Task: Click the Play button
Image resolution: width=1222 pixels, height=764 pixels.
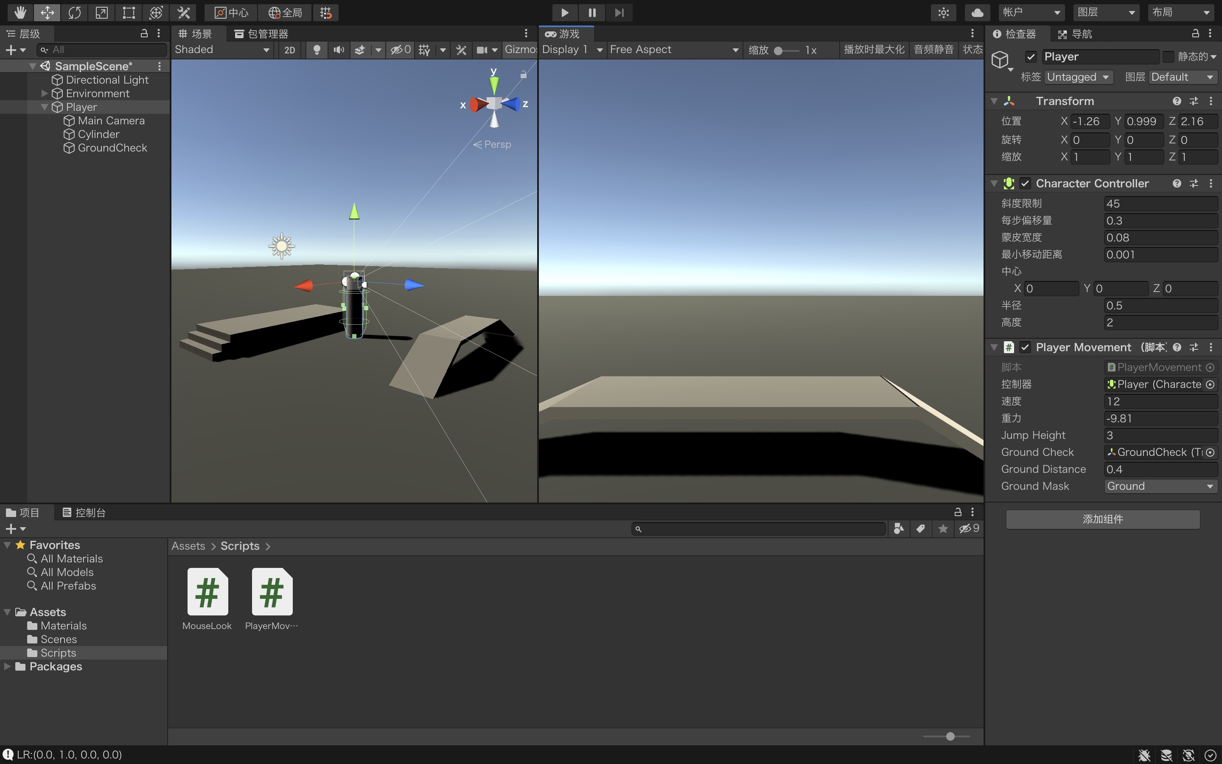Action: point(565,13)
